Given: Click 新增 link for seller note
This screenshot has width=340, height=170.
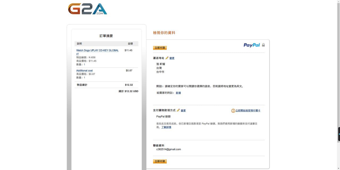Looking at the screenshot, I should (178, 93).
